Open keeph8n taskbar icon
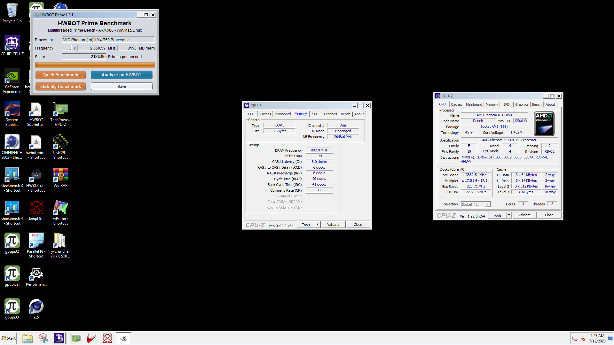 point(107,338)
